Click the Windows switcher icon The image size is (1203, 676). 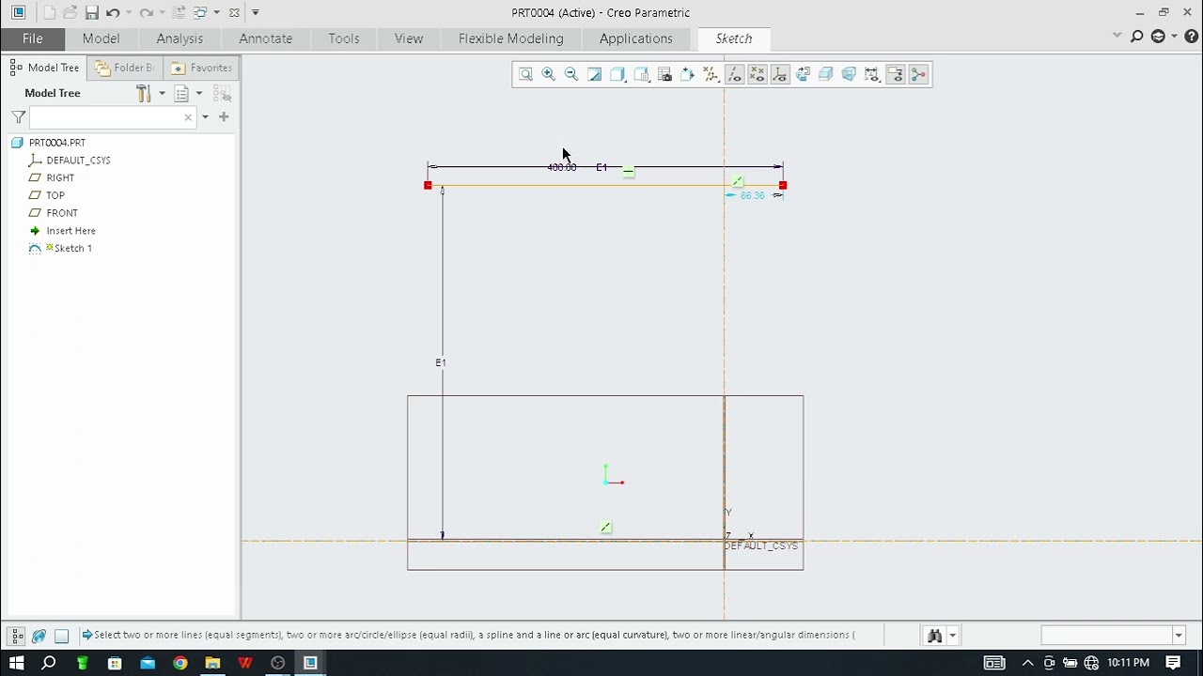200,12
